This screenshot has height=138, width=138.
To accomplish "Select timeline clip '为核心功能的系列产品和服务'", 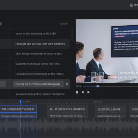I will pos(18,109).
